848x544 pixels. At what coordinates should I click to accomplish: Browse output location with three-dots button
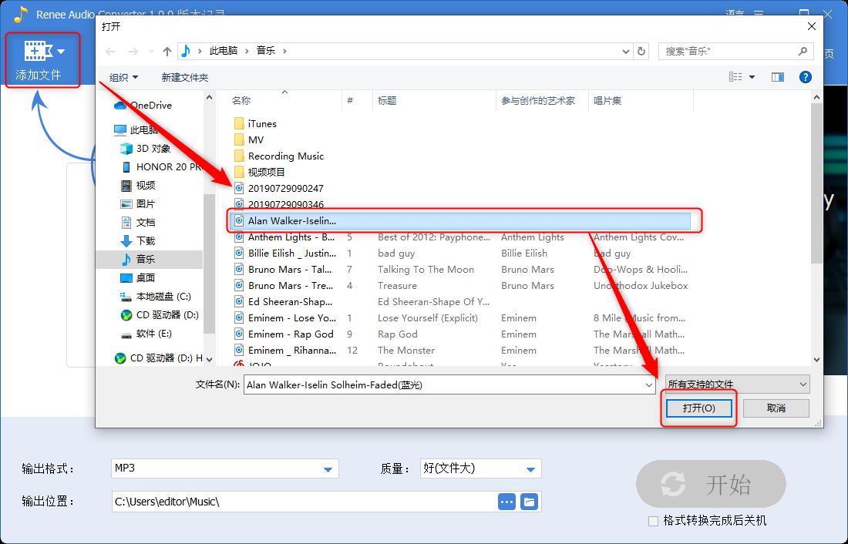506,502
